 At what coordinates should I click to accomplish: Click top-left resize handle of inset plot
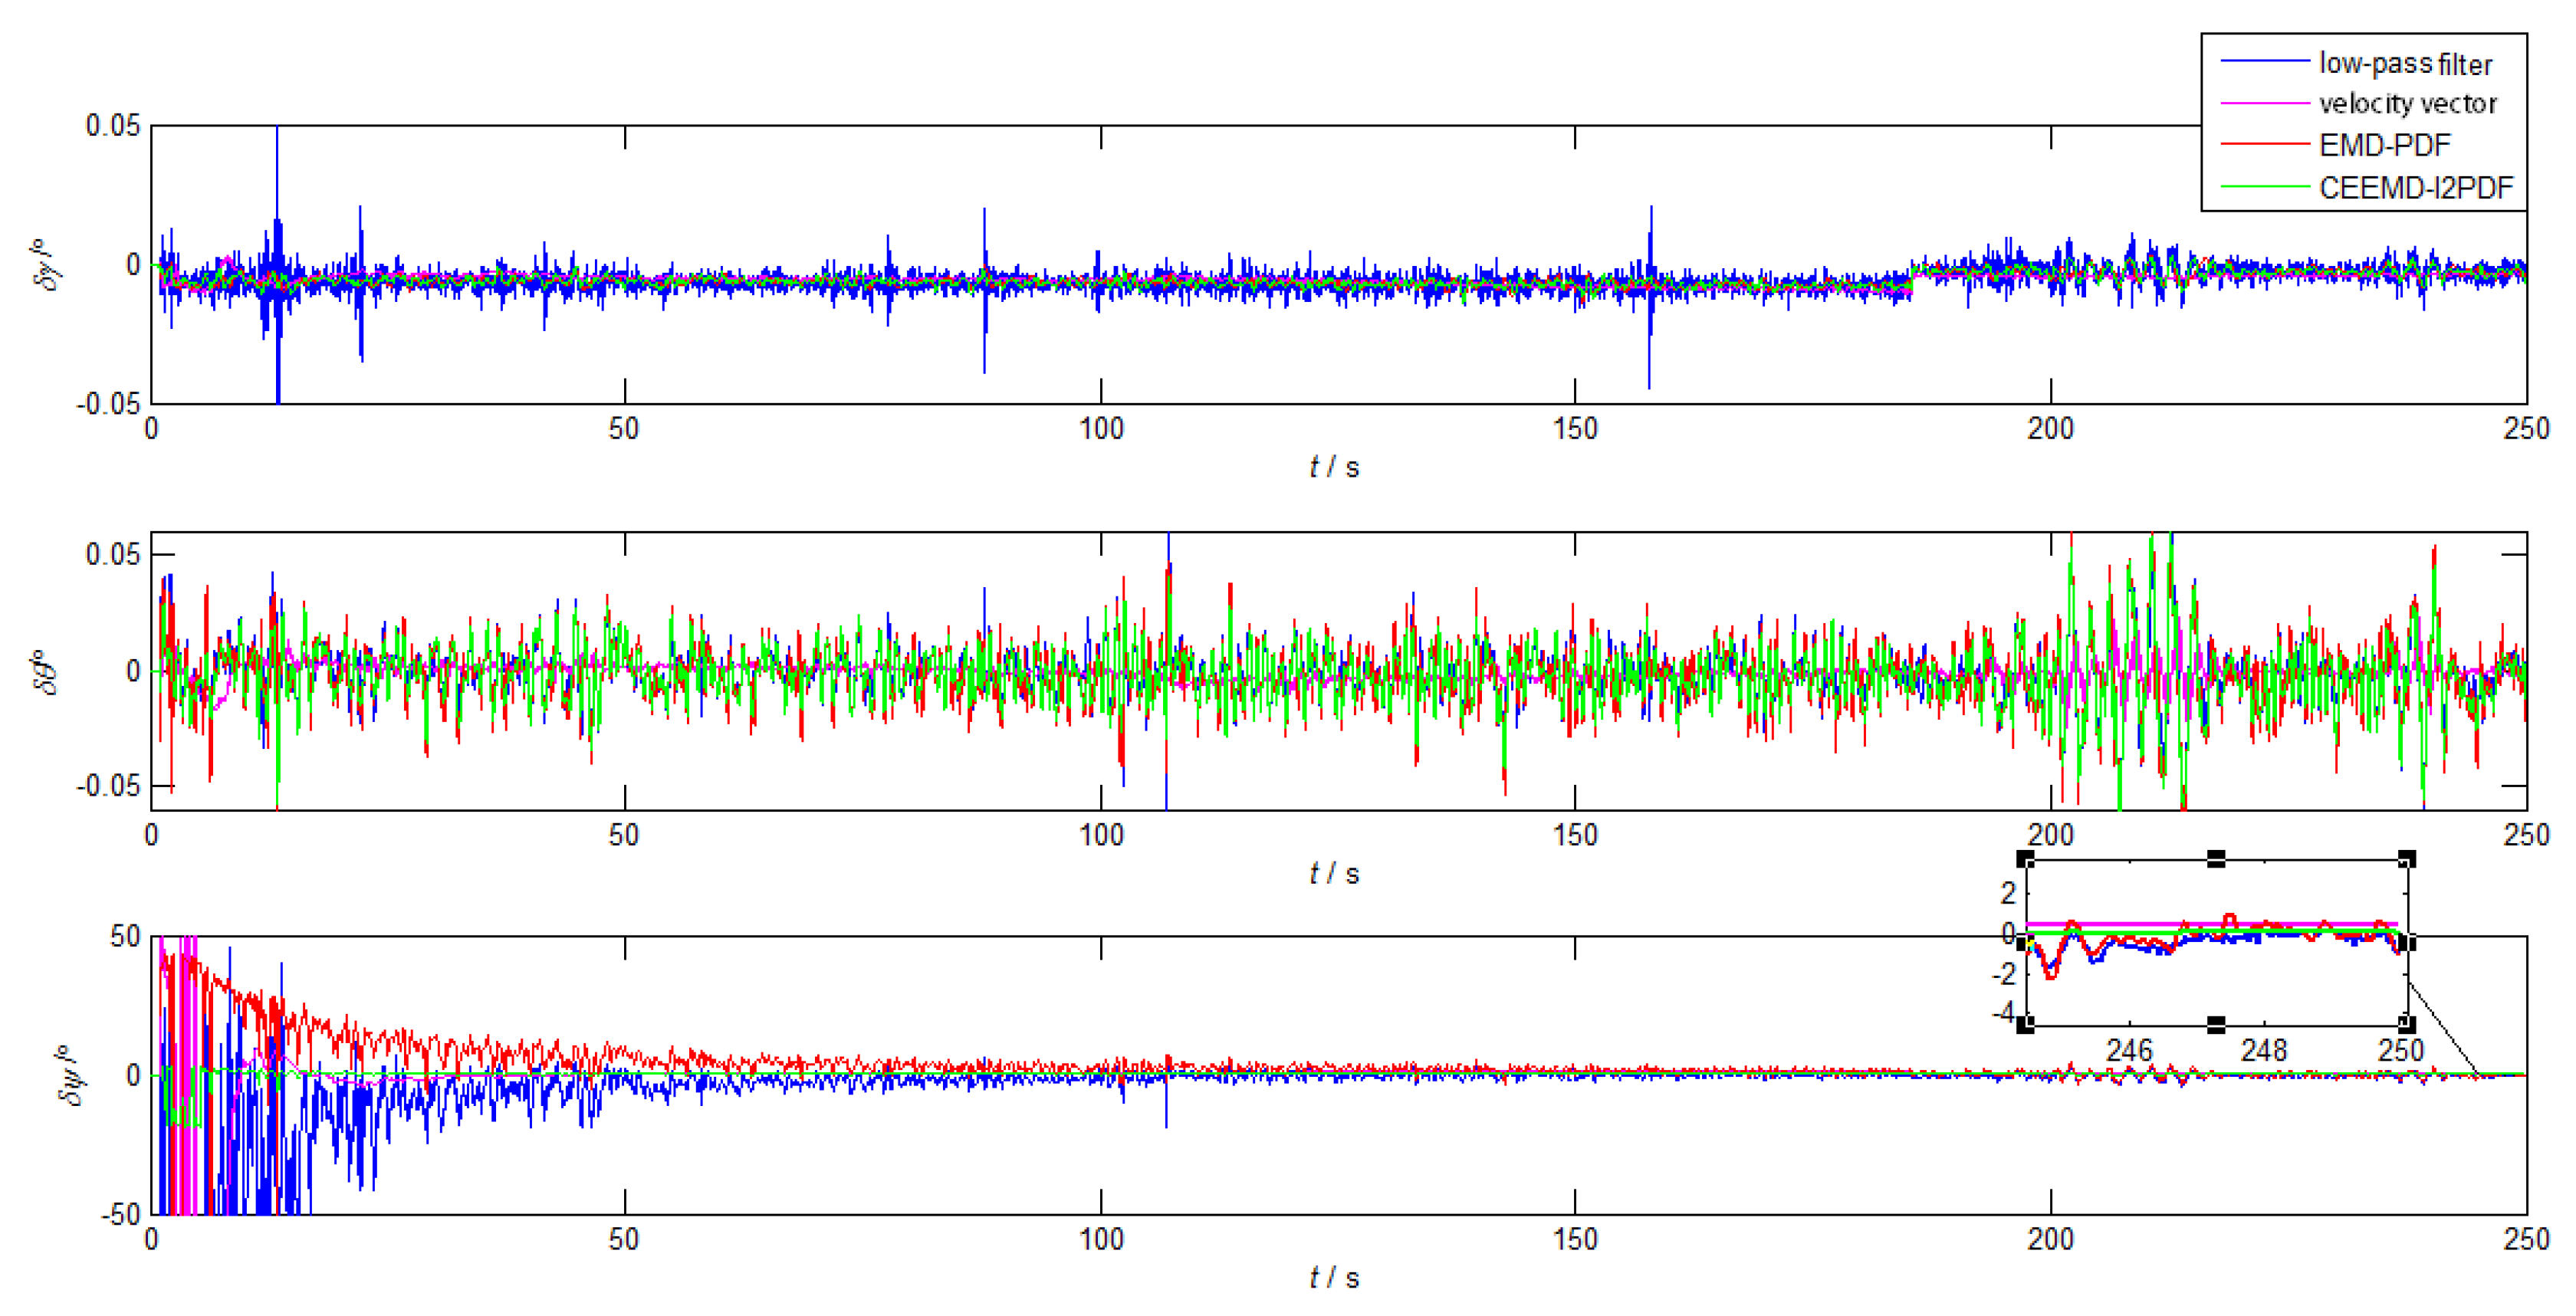pos(2025,859)
